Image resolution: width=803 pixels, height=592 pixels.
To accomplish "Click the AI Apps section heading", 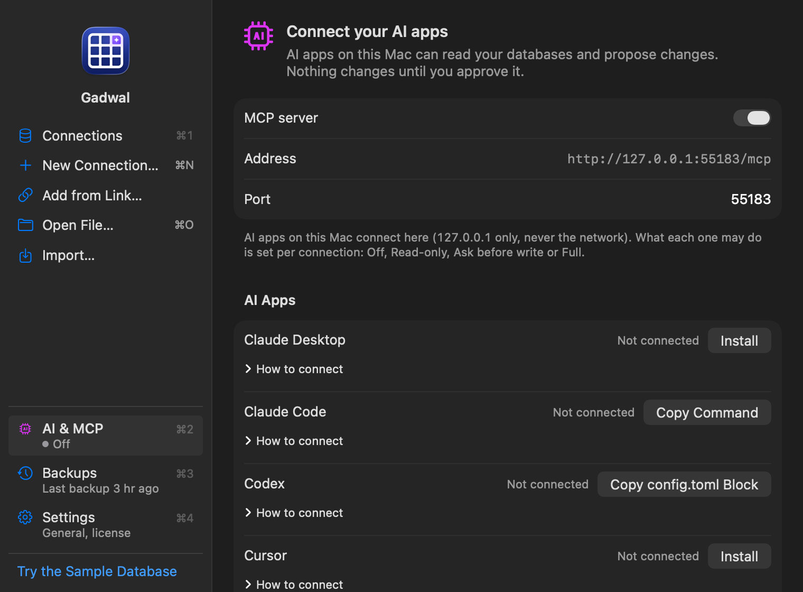I will pos(270,300).
